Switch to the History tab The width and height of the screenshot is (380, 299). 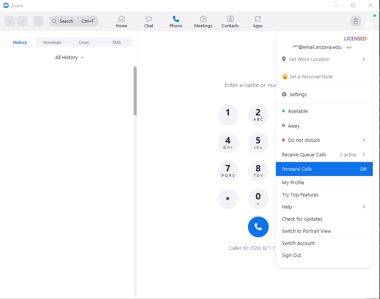coord(20,42)
